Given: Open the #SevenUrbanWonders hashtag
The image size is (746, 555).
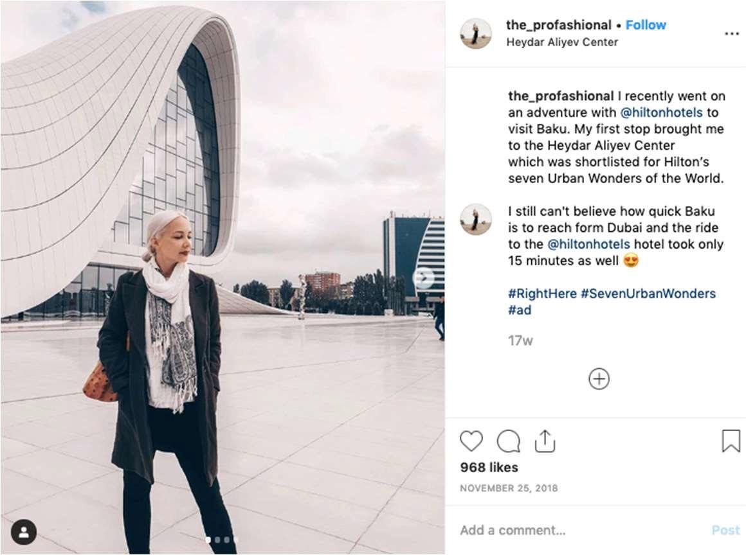Looking at the screenshot, I should (x=648, y=294).
